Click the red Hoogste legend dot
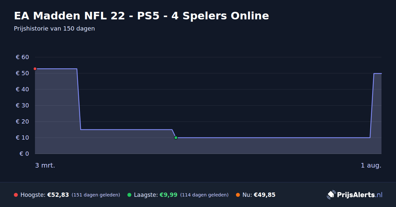 (x=16, y=195)
